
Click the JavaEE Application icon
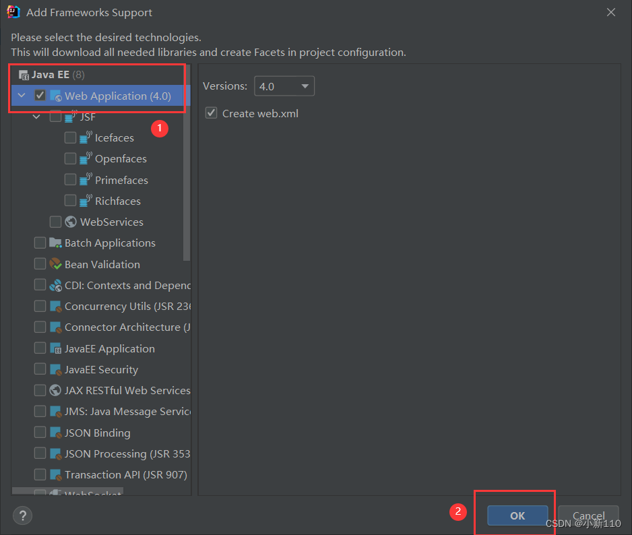56,348
